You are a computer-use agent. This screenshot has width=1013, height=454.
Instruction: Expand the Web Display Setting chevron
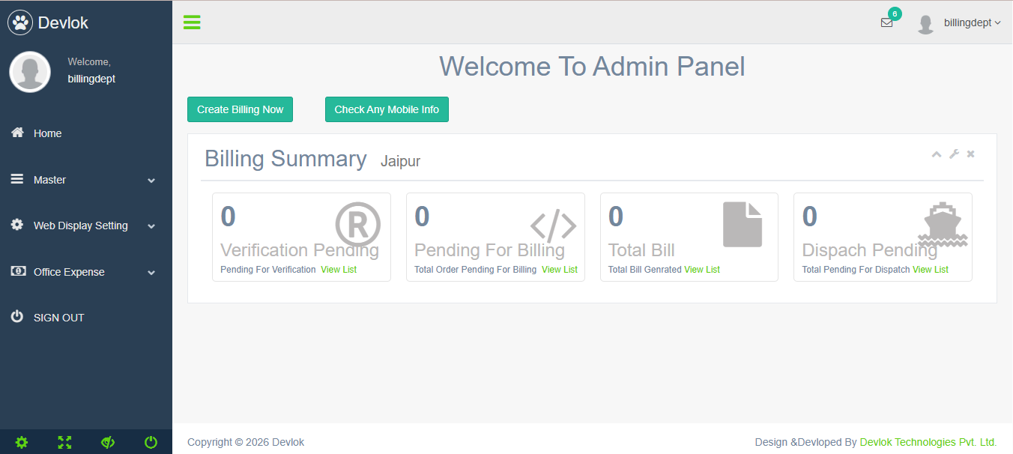(x=151, y=226)
